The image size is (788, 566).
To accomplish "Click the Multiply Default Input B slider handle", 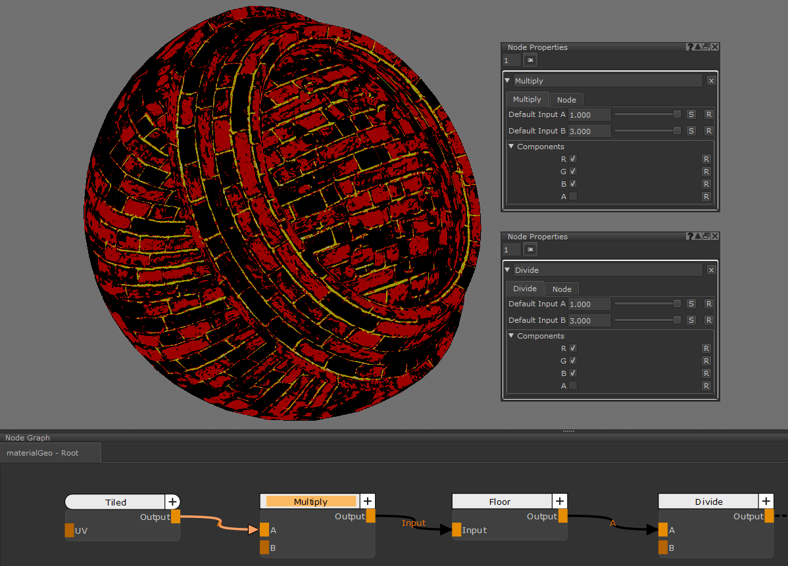I will click(677, 131).
